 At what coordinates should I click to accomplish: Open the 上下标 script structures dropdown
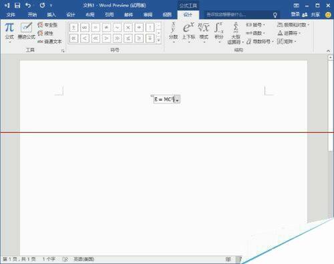point(188,33)
